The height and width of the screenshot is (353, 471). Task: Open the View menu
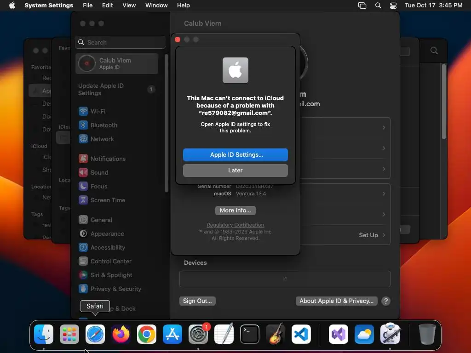tap(129, 6)
